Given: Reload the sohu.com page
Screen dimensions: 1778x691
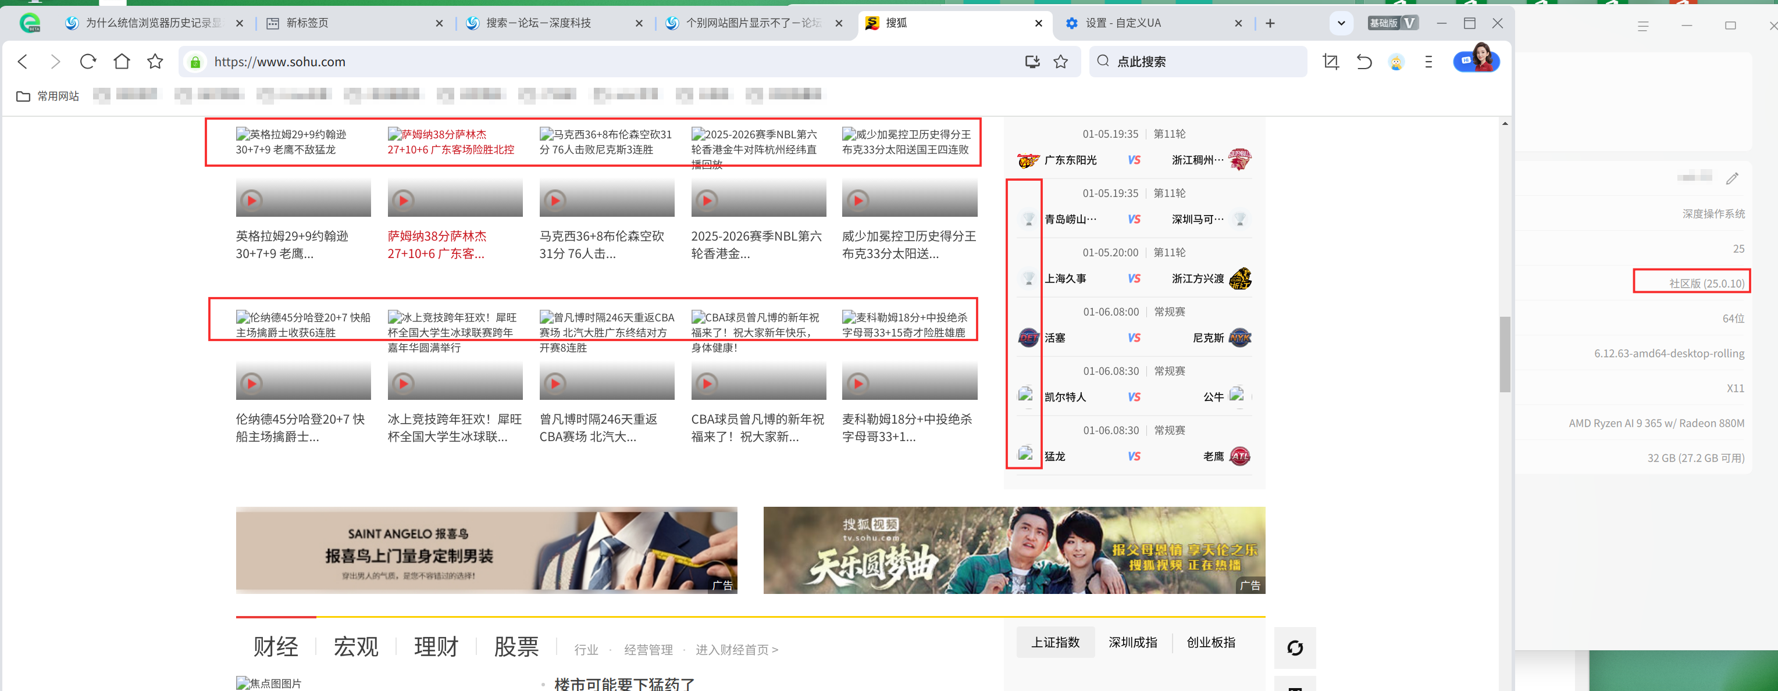Looking at the screenshot, I should 88,62.
